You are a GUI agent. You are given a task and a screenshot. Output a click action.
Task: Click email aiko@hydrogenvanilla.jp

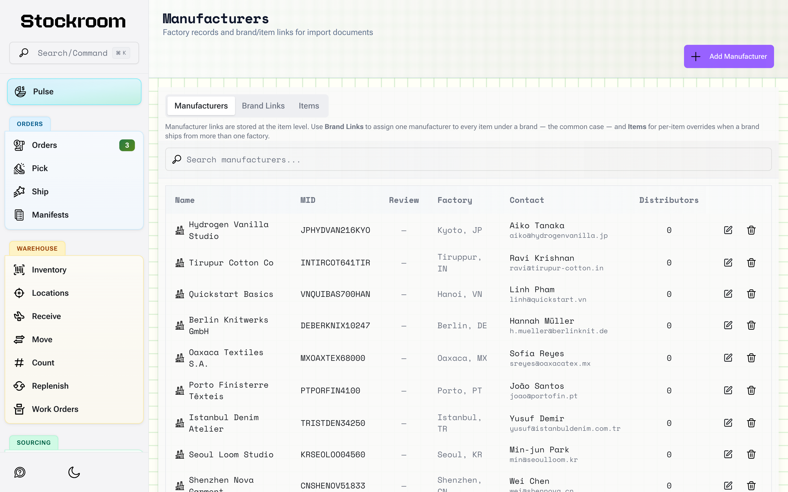point(558,236)
